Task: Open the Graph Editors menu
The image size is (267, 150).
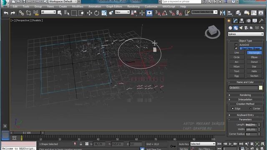Action: pyautogui.click(x=114, y=7)
